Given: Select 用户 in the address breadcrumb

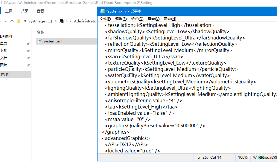Looking at the screenshot, I should [x=63, y=21].
